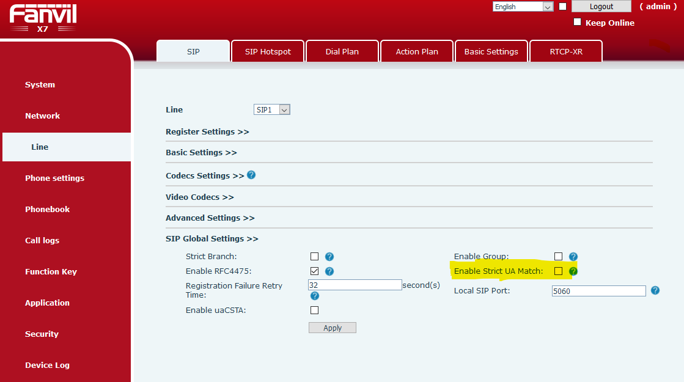Open the English language dropdown
Viewport: 684px width, 382px height.
(523, 7)
